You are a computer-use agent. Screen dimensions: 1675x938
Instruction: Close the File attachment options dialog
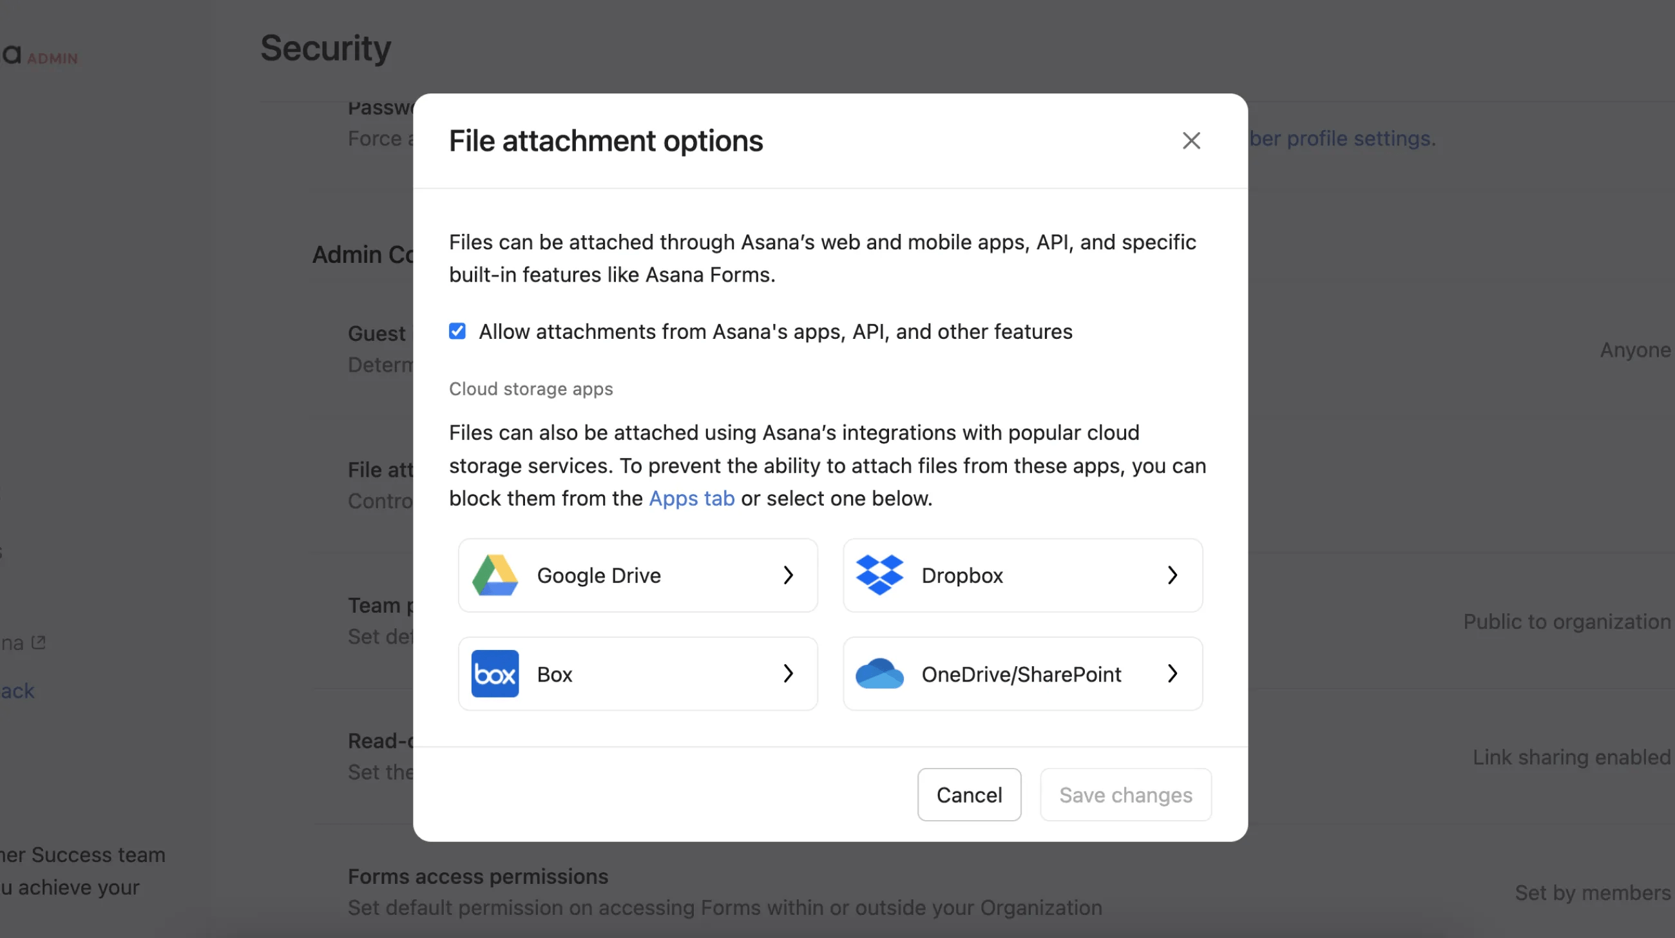tap(1191, 140)
